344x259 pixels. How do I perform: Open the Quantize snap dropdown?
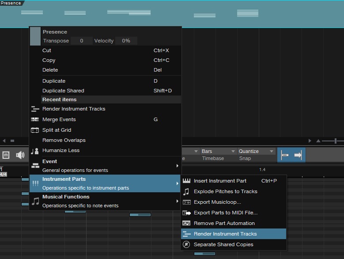coord(256,151)
